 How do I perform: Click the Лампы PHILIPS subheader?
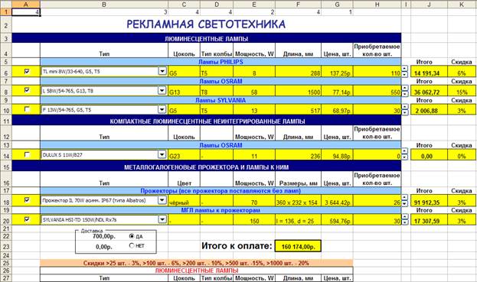(x=221, y=62)
